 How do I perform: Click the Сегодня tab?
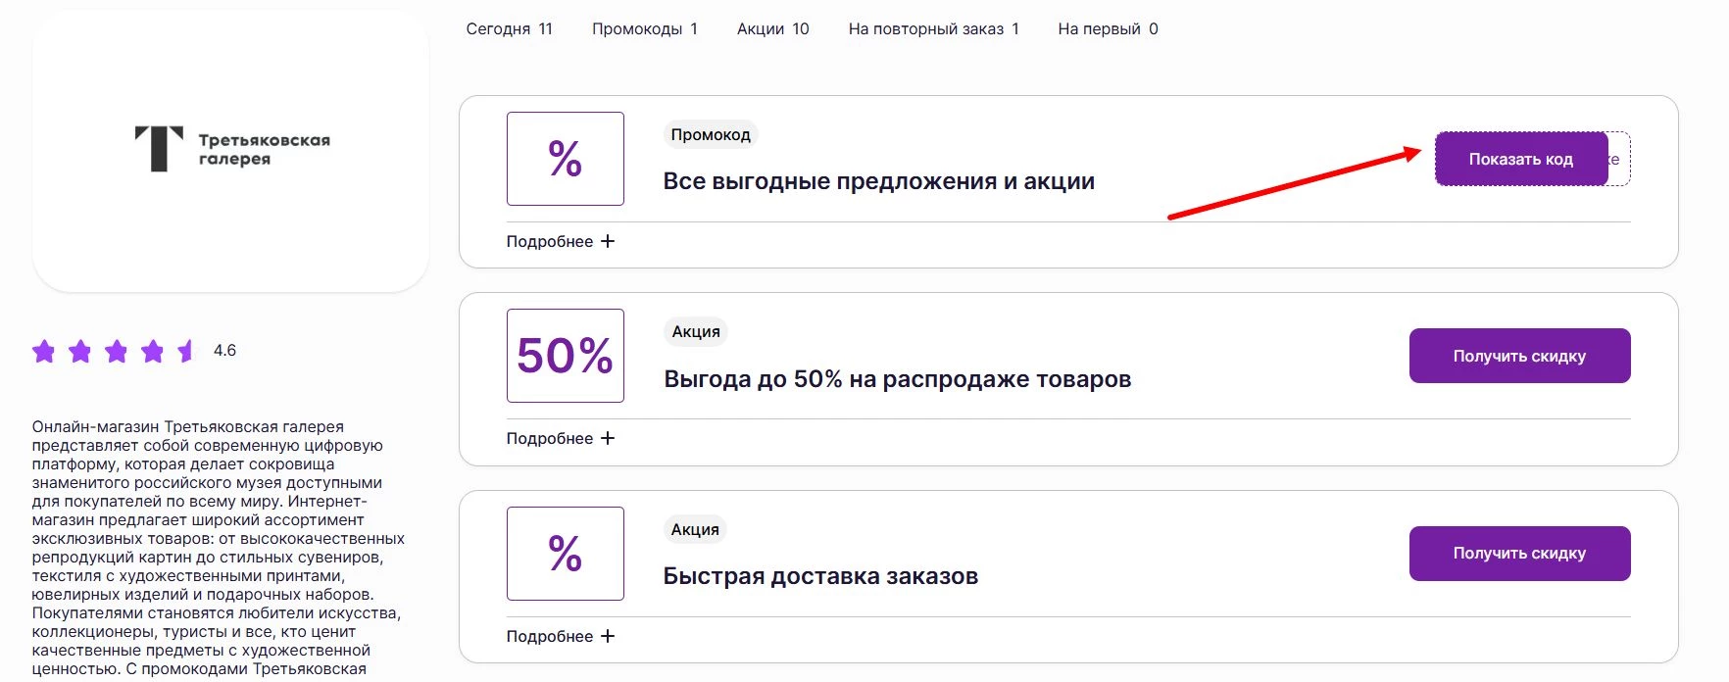click(x=511, y=28)
